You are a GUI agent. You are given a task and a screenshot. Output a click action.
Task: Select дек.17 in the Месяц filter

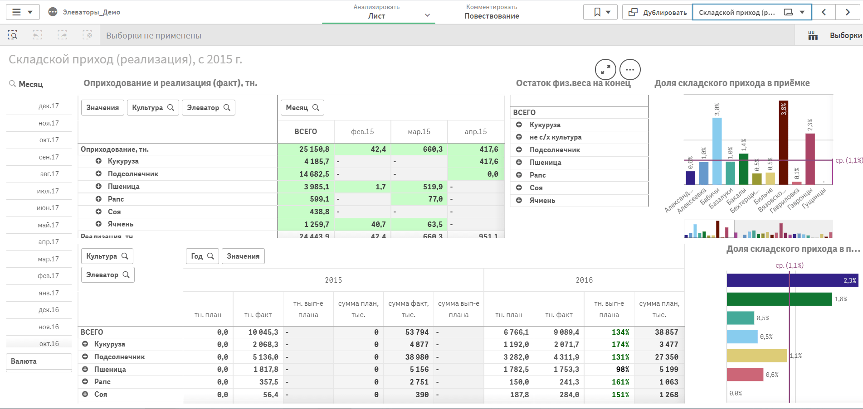click(x=49, y=106)
